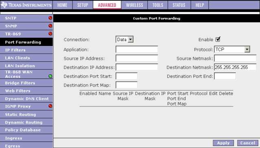Focus the Application input field

pyautogui.click(x=137, y=49)
